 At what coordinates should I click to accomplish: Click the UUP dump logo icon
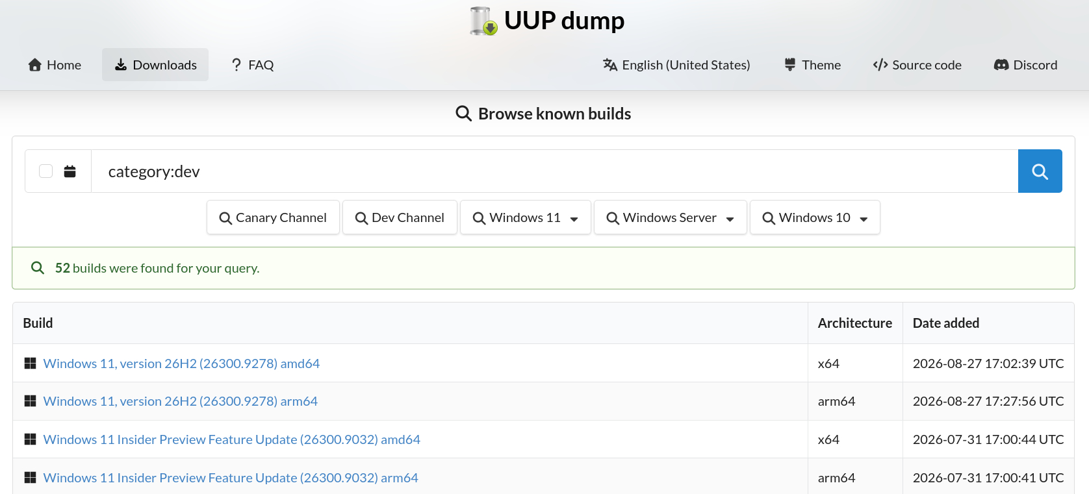pyautogui.click(x=483, y=21)
